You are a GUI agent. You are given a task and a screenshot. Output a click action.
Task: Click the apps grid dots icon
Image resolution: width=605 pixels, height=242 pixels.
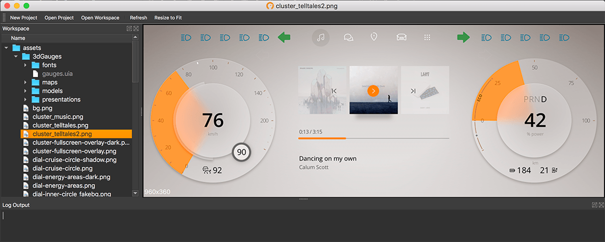[x=427, y=37]
